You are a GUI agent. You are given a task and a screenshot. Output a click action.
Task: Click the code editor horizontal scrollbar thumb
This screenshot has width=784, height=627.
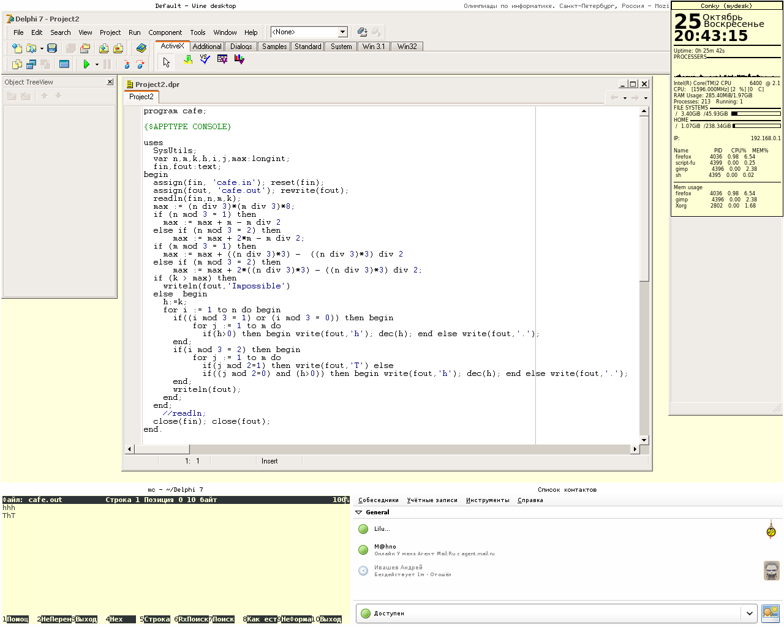coord(161,449)
